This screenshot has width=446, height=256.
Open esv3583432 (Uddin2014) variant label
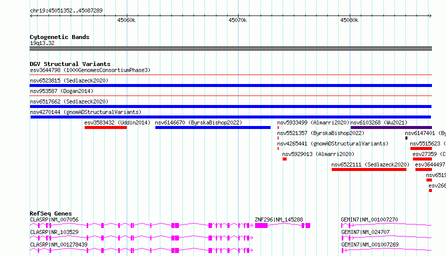point(117,122)
